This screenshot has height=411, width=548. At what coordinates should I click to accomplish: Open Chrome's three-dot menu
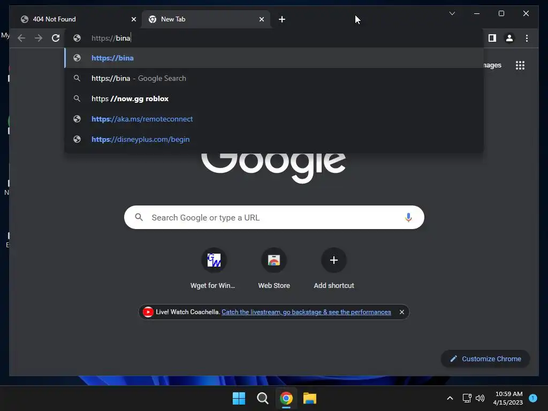tap(527, 38)
